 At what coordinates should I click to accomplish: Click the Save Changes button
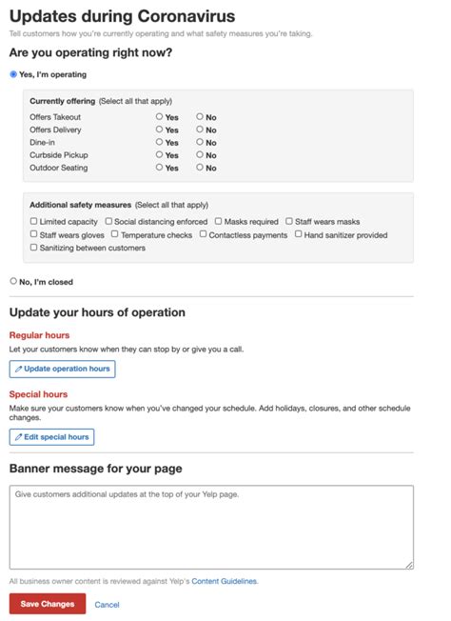click(48, 604)
